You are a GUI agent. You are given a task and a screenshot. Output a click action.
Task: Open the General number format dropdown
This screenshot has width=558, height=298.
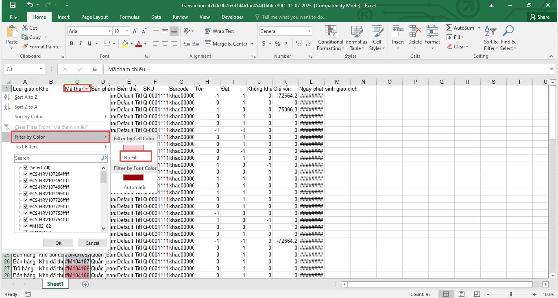(309, 31)
